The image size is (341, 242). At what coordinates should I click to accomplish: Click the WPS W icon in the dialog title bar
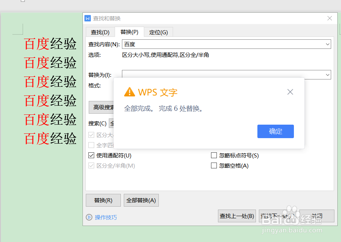click(x=88, y=18)
